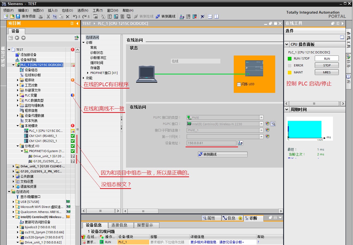The image size is (353, 245).
Task: Open the 项目(P) menu
Action: click(x=9, y=10)
